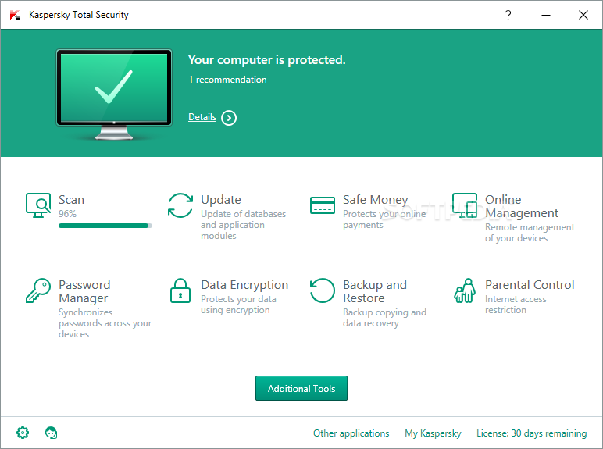Open the Parental Control title
Viewport: 603px width, 449px height.
[530, 285]
